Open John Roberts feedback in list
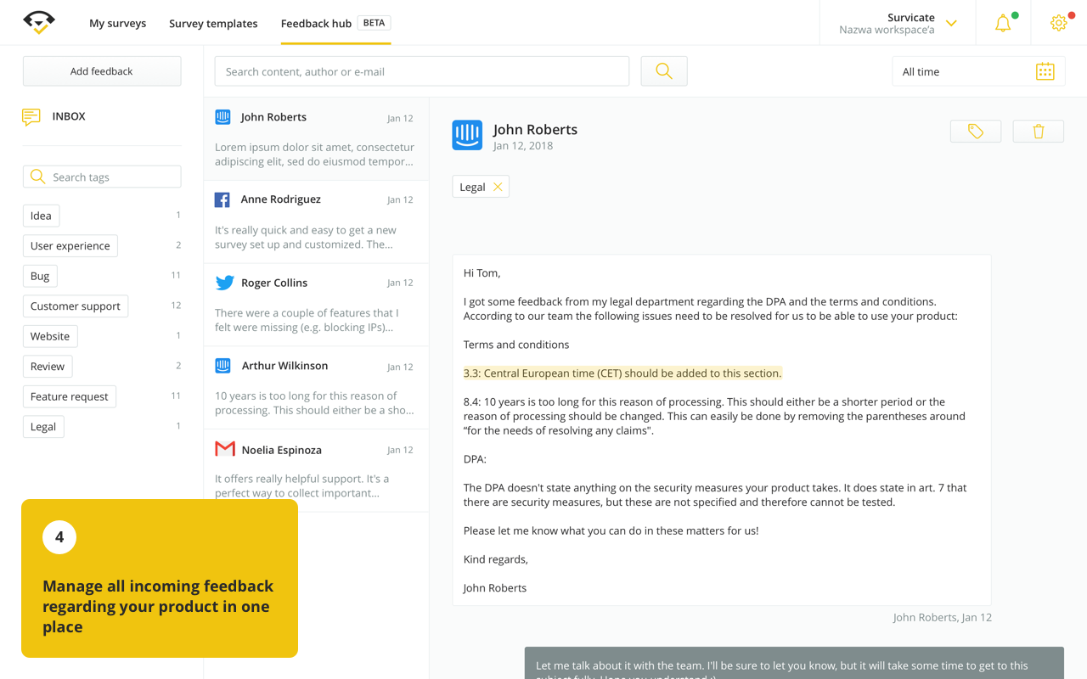Viewport: 1087px width, 679px height. point(316,139)
